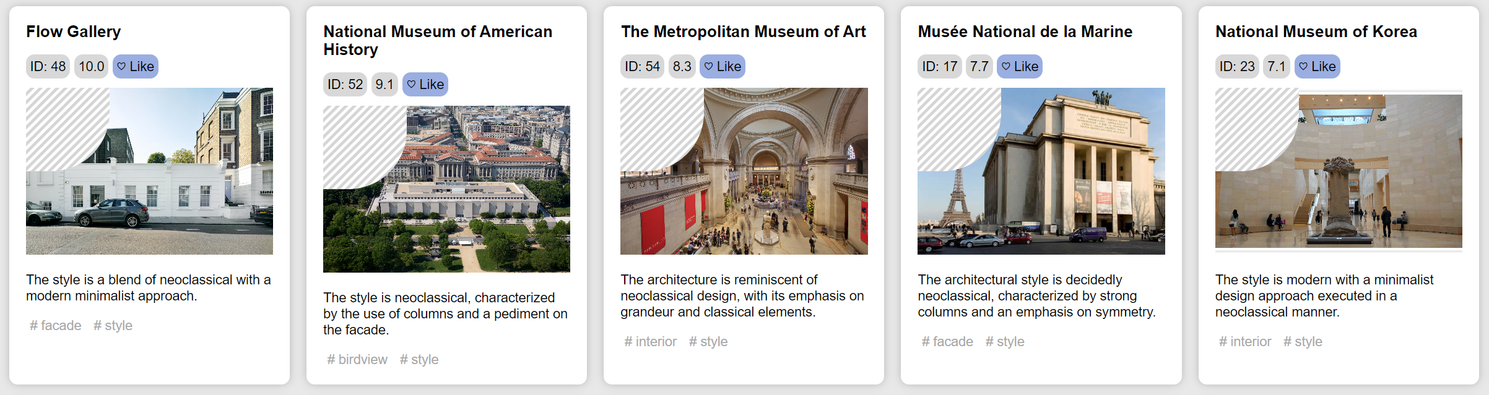
Task: Like The Metropolitan Museum of Art
Action: click(x=722, y=67)
